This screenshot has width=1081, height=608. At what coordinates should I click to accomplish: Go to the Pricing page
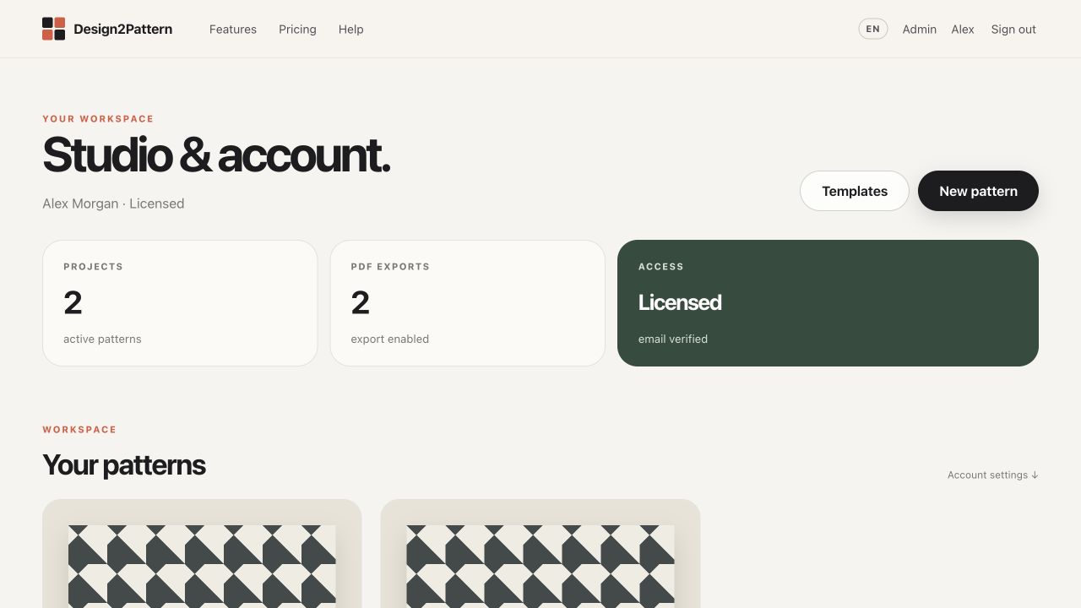297,29
